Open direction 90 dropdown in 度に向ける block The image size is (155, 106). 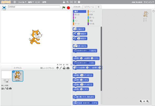(x=77, y=46)
